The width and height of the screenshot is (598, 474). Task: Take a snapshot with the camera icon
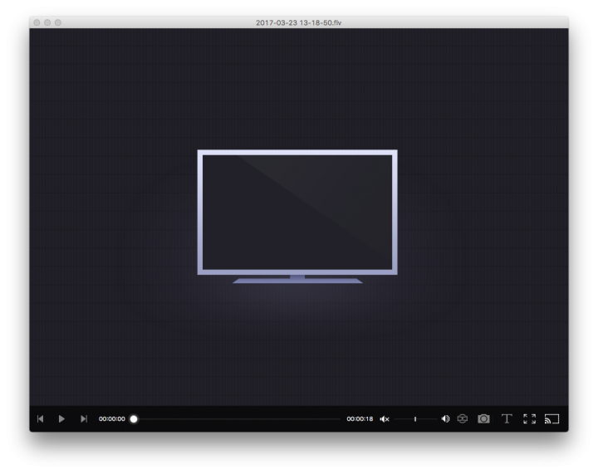(483, 418)
